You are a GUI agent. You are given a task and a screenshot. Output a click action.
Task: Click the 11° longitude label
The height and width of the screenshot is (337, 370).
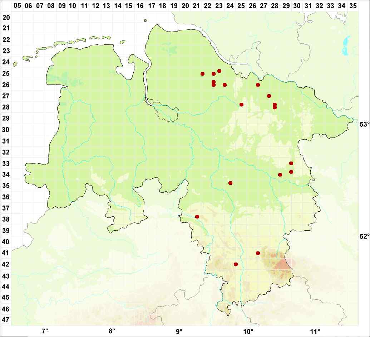(x=315, y=331)
